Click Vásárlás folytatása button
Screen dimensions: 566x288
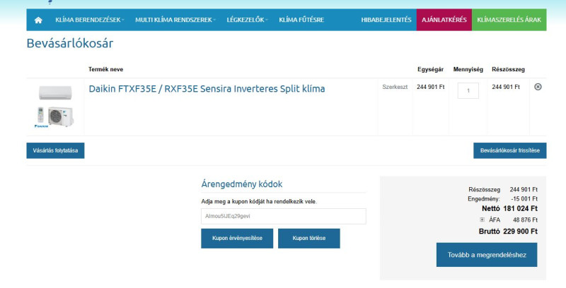[55, 150]
